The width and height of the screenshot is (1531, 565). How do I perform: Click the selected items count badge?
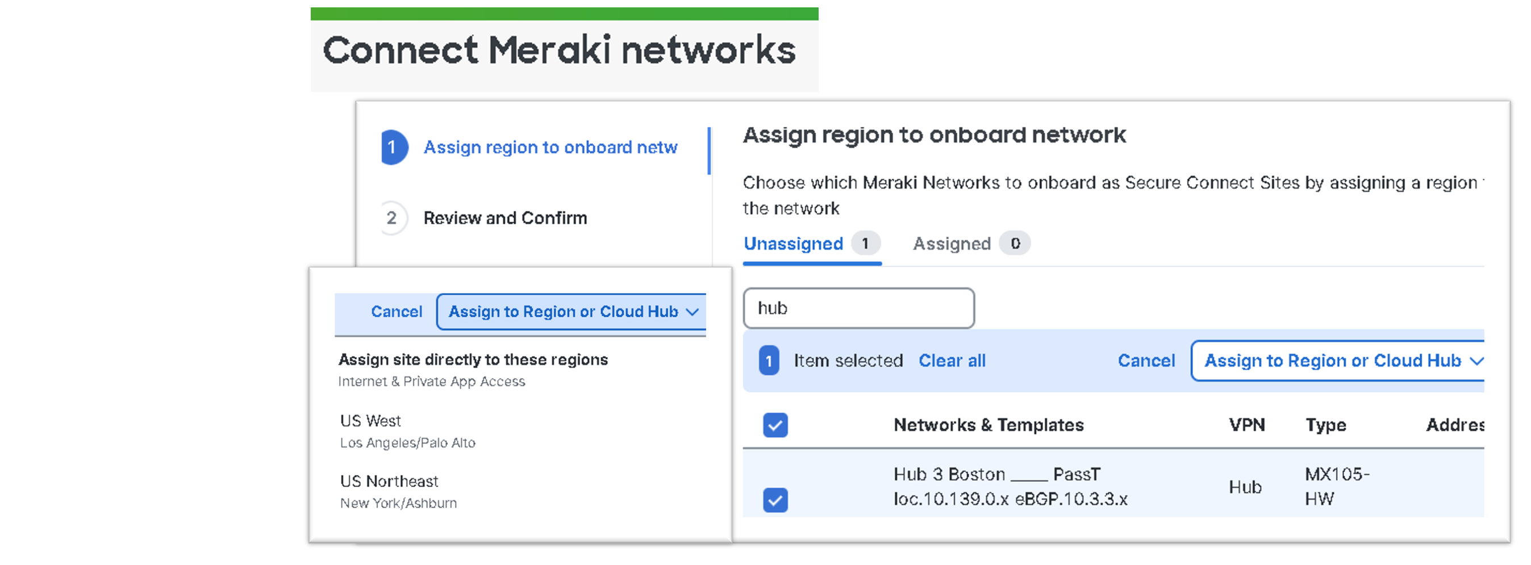[768, 361]
